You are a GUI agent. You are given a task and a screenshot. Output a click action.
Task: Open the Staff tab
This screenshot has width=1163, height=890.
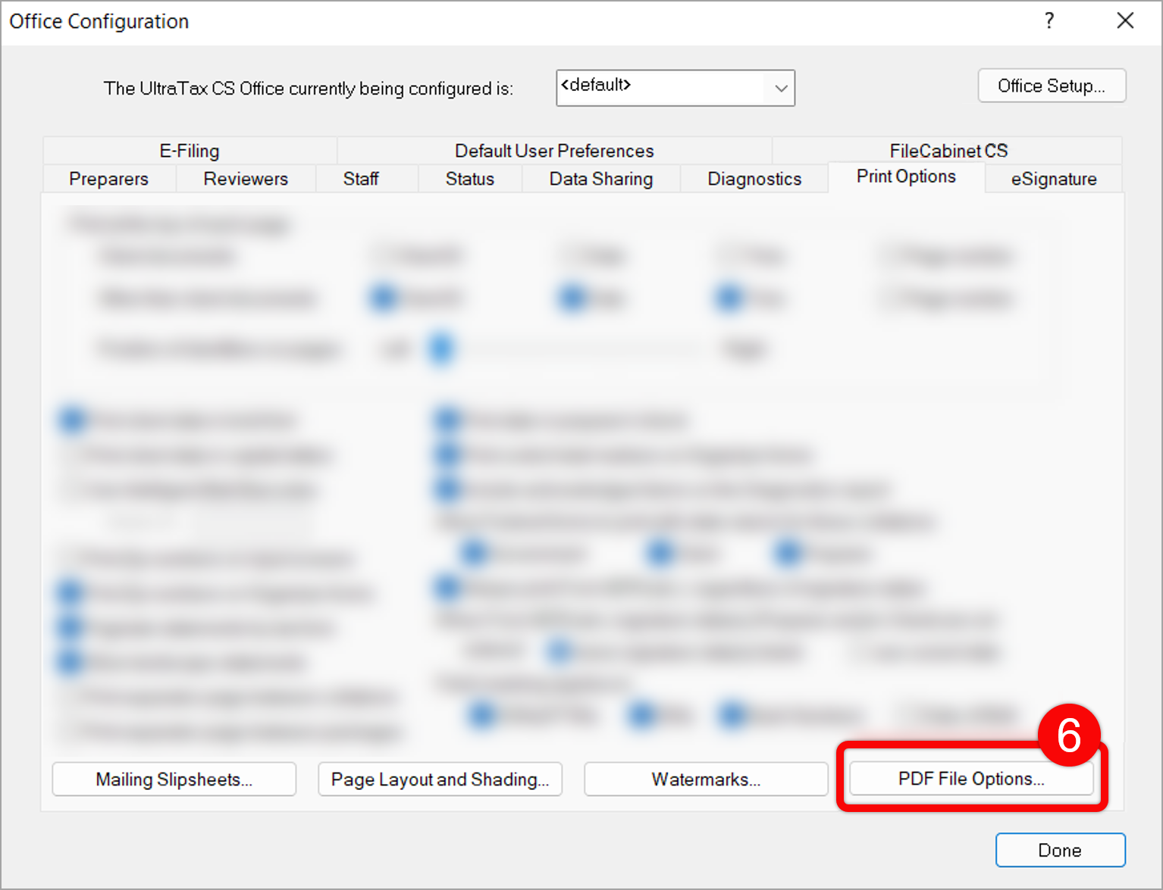361,179
